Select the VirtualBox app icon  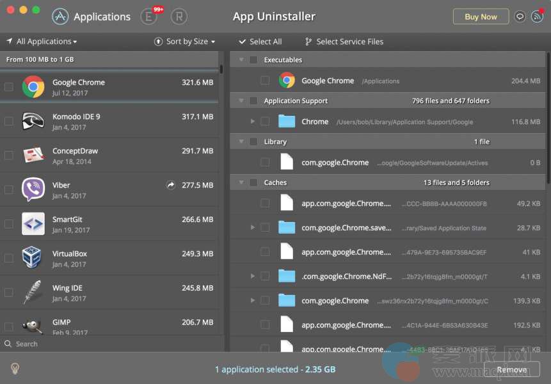[x=33, y=258]
